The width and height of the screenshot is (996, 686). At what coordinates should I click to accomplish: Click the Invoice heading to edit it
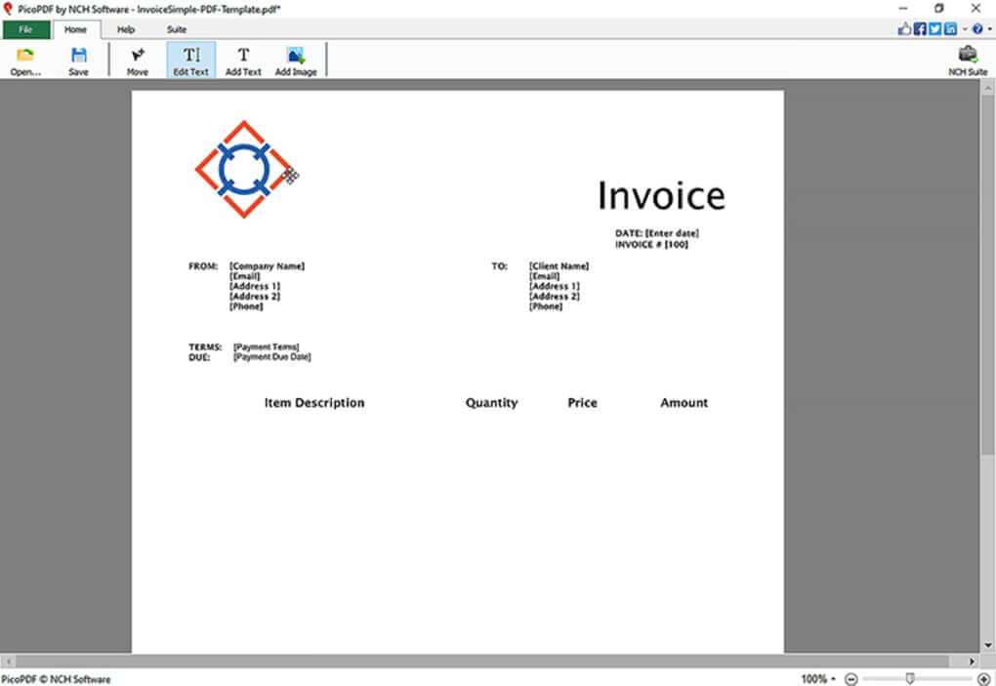click(661, 195)
